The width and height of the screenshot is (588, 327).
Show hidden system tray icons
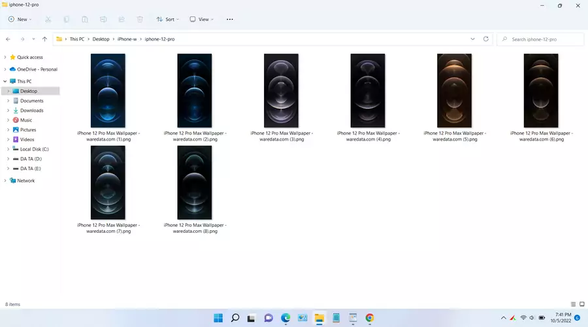click(x=503, y=318)
